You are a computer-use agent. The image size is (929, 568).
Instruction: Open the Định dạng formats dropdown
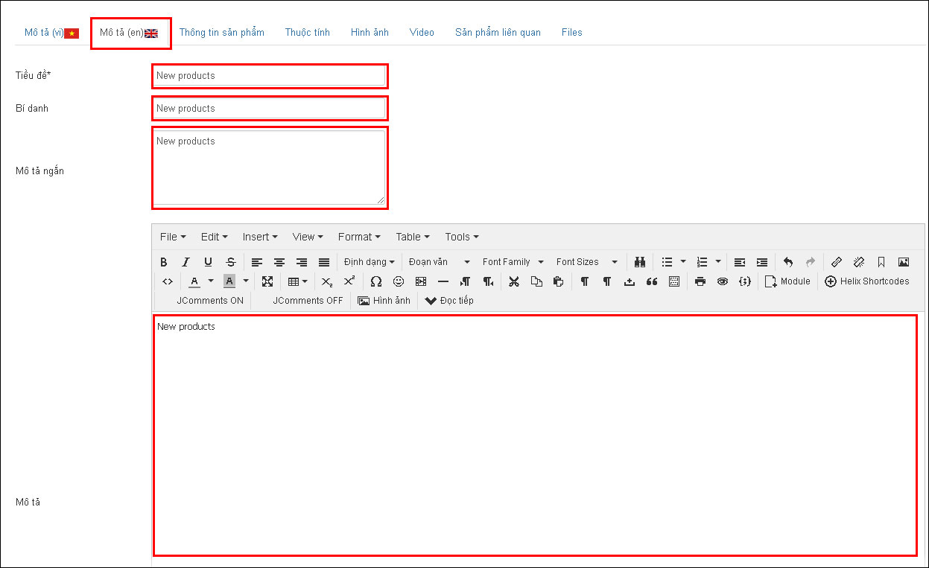coord(370,262)
